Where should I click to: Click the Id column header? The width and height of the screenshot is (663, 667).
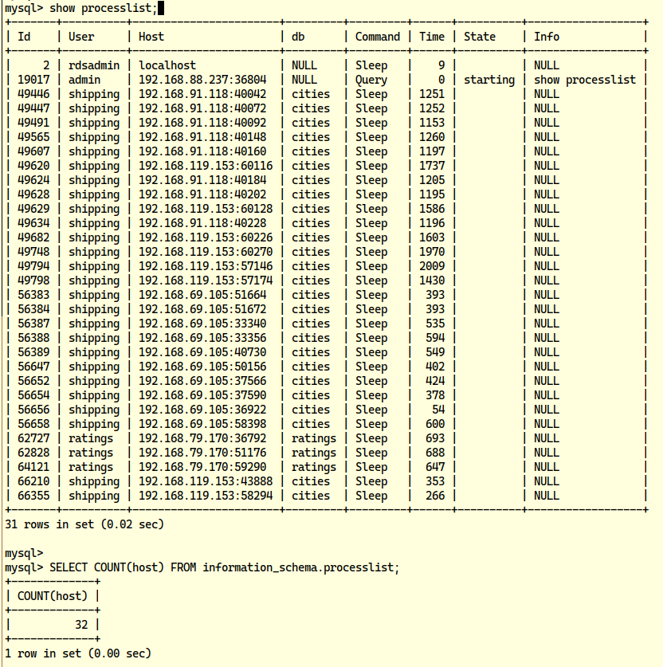click(24, 37)
